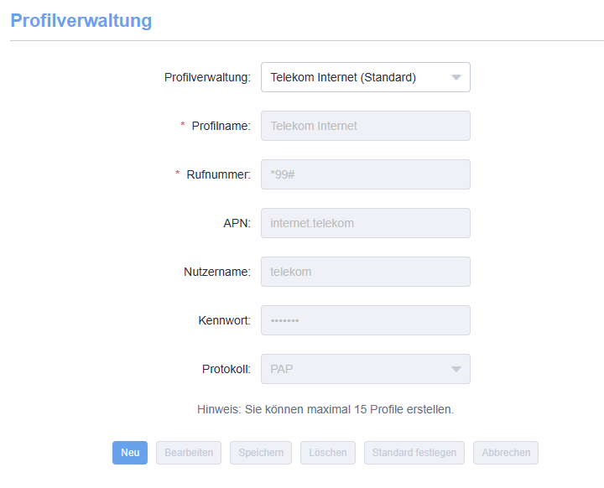Viewport: 604px width, 488px height.
Task: Open the Telekom Internet (Standard) profile dropdown
Action: point(365,77)
